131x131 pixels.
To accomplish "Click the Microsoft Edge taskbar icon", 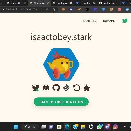I will (67, 127).
